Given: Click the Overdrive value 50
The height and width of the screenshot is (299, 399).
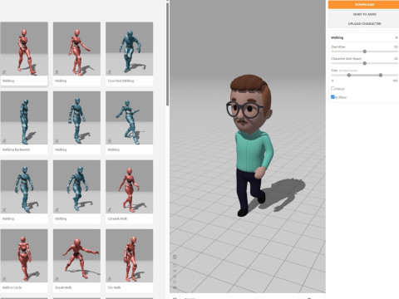Looking at the screenshot, I should point(396,47).
